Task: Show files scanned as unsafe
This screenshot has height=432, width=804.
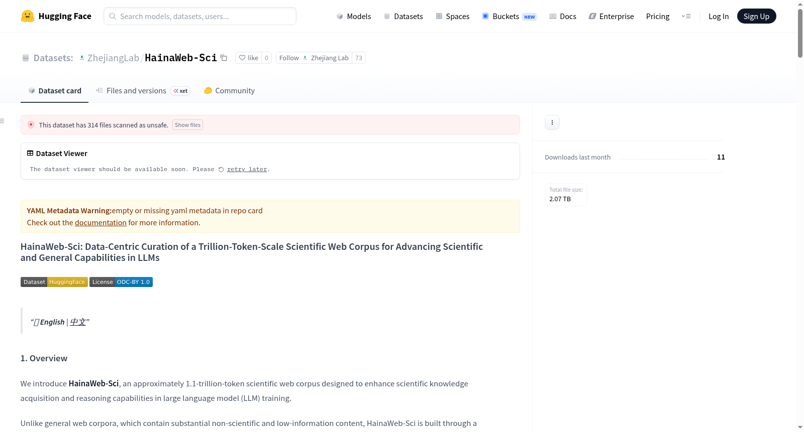Action: 187,125
